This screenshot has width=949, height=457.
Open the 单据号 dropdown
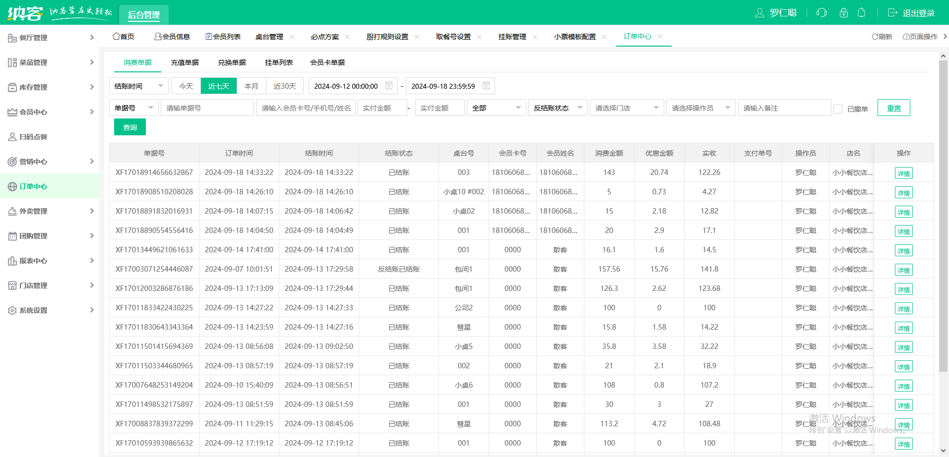pyautogui.click(x=133, y=108)
